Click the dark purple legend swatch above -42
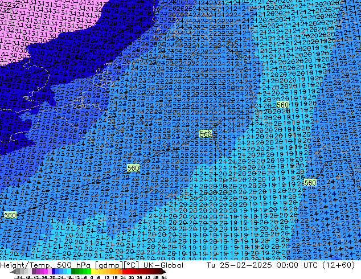This screenshot has height=279, width=361. (34, 272)
